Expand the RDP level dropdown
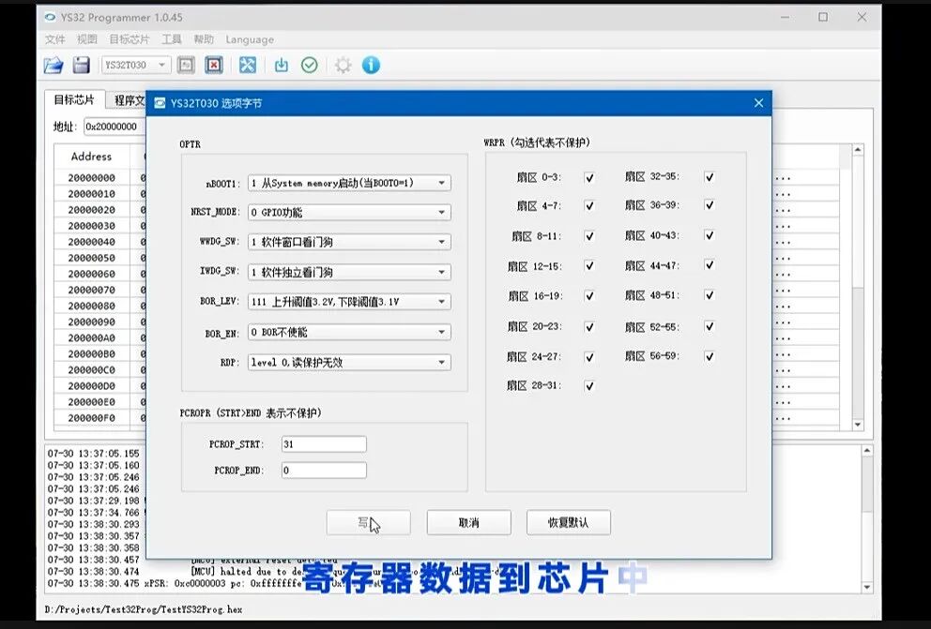 pyautogui.click(x=349, y=362)
